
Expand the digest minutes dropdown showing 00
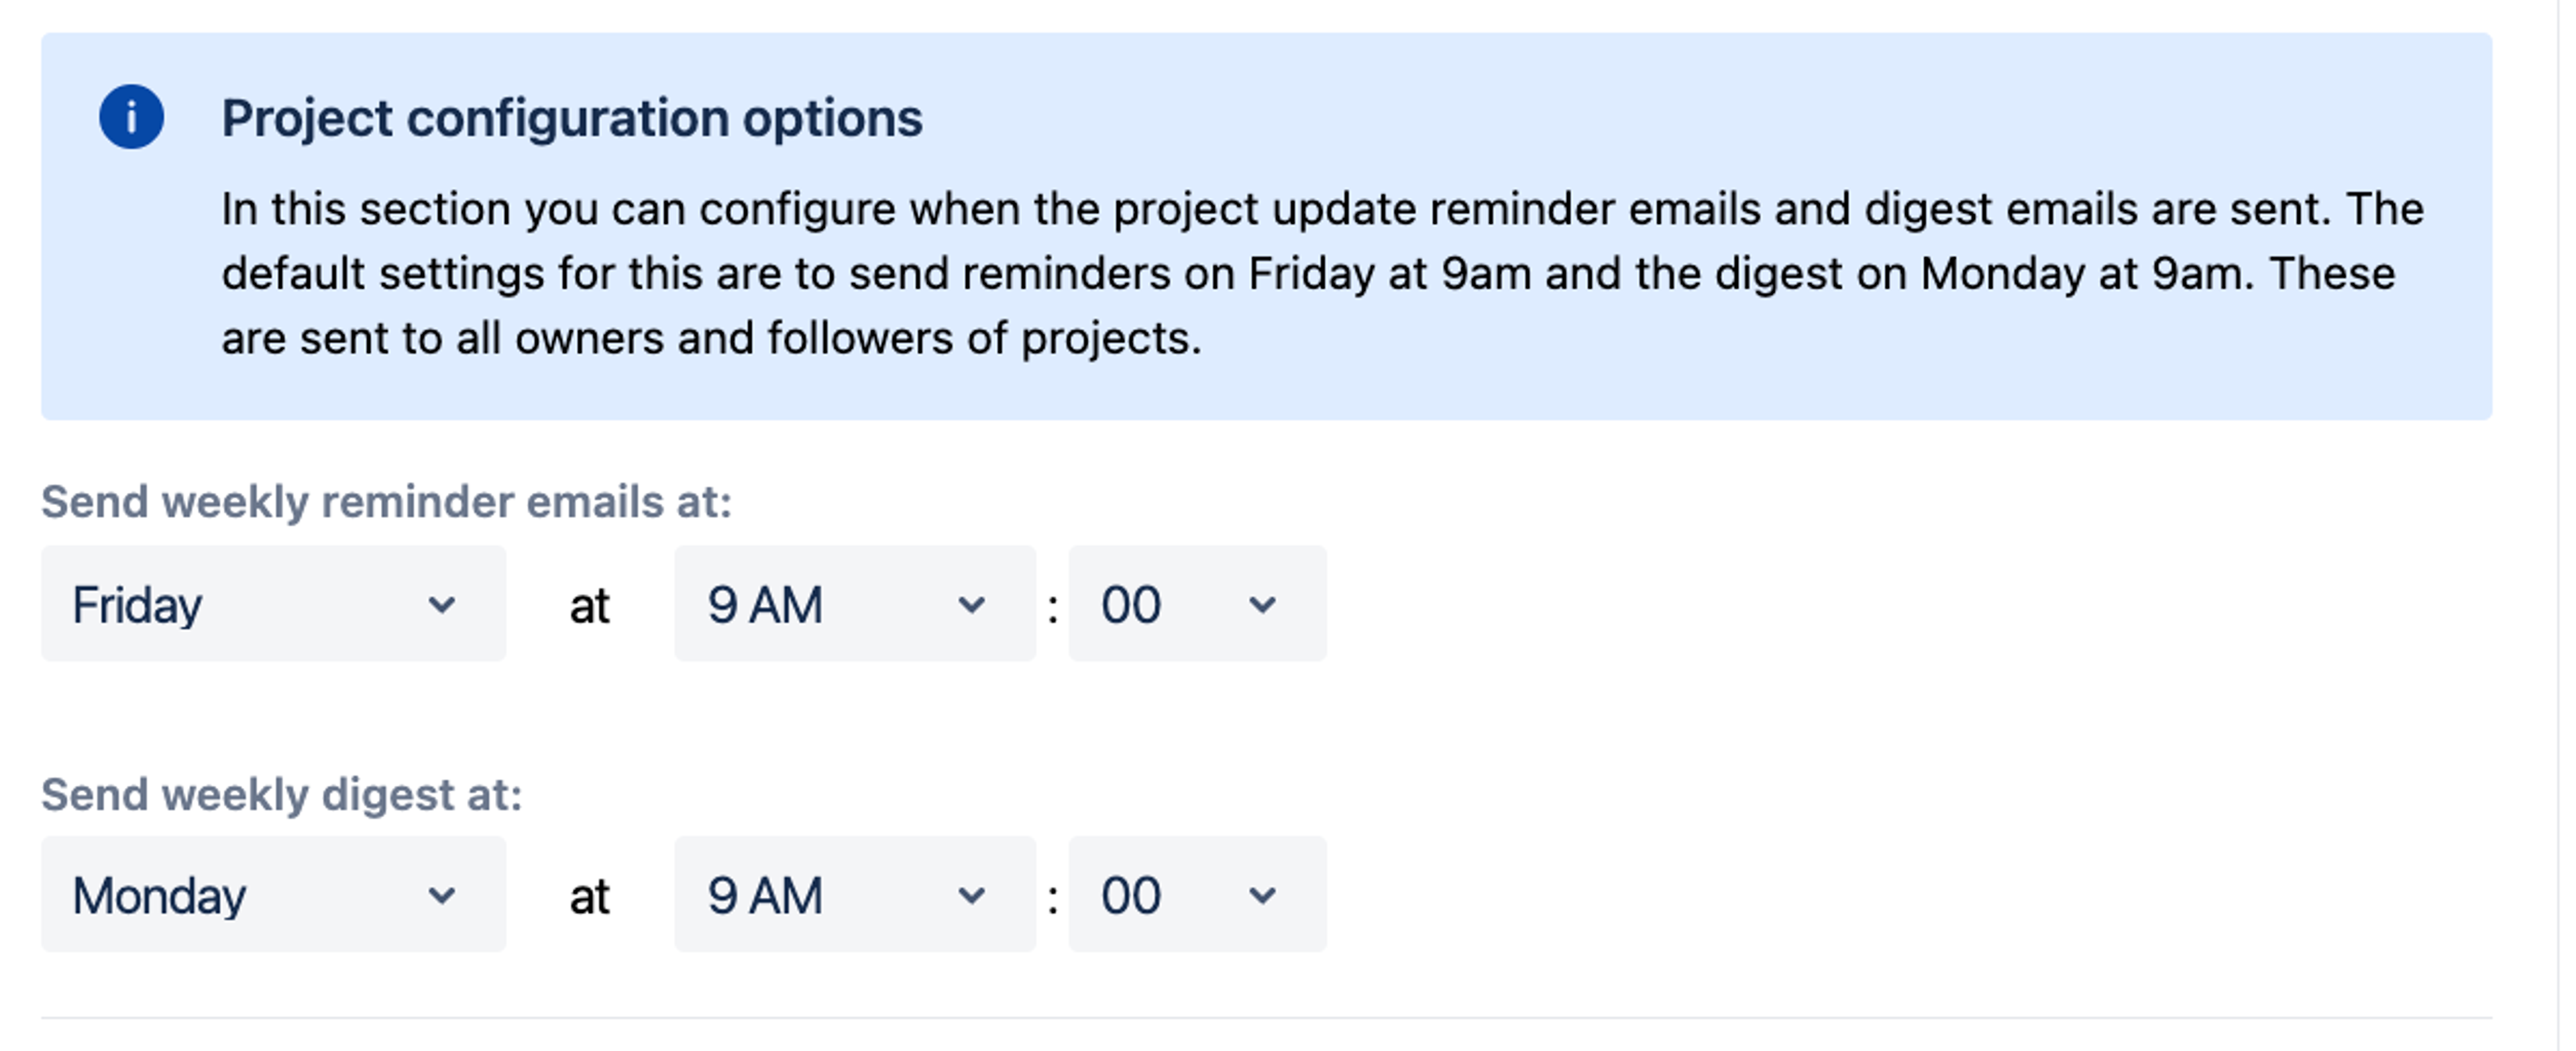pos(1196,895)
